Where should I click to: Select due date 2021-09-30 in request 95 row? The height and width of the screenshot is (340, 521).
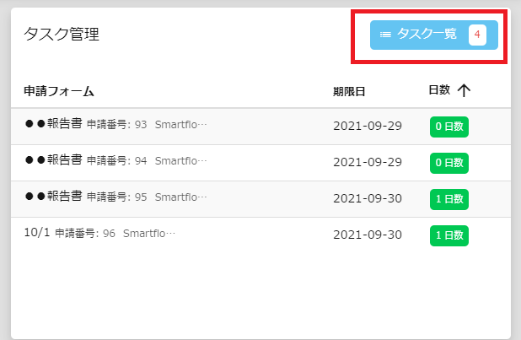click(368, 198)
